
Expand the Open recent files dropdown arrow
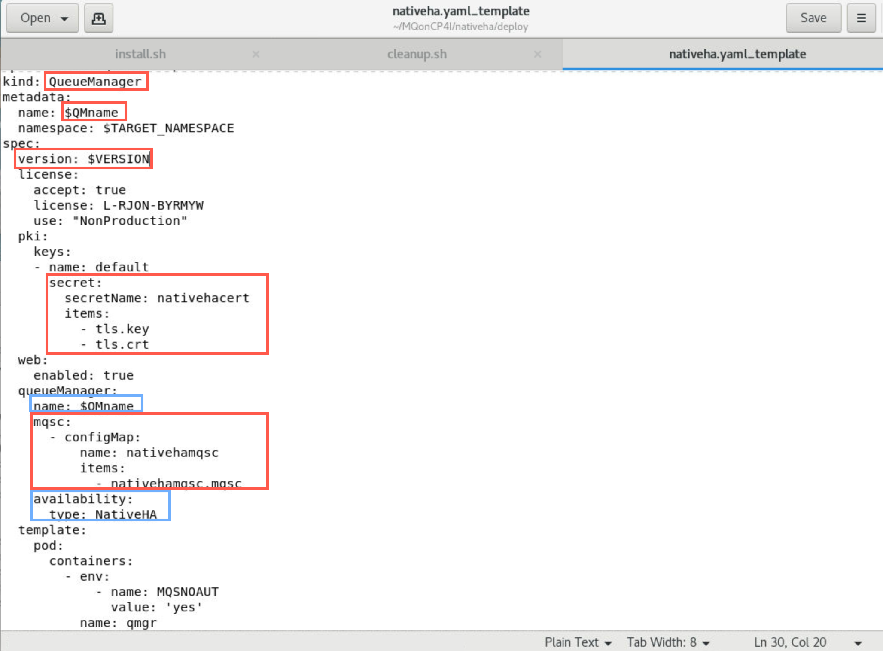click(x=65, y=19)
